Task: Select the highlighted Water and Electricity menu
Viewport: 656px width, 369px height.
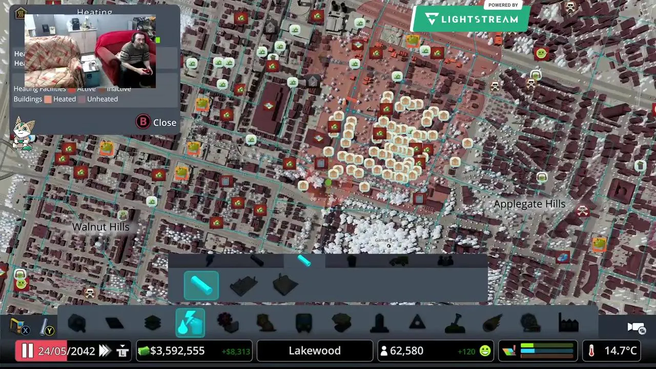Action: click(x=190, y=323)
